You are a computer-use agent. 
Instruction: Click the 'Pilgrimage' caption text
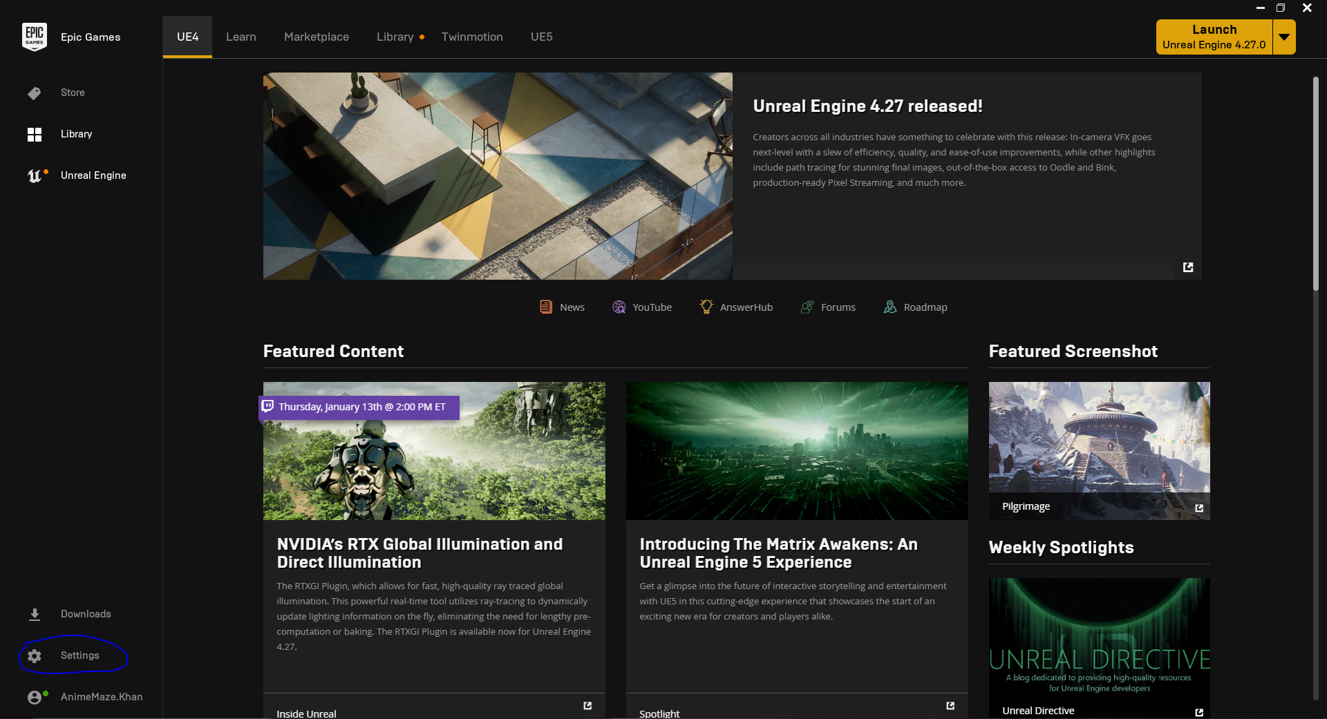tap(1026, 506)
